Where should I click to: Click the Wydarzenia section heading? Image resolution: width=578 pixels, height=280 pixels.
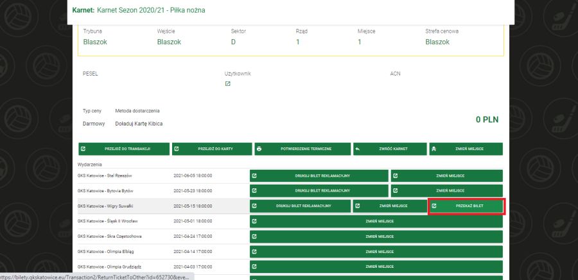click(x=89, y=165)
